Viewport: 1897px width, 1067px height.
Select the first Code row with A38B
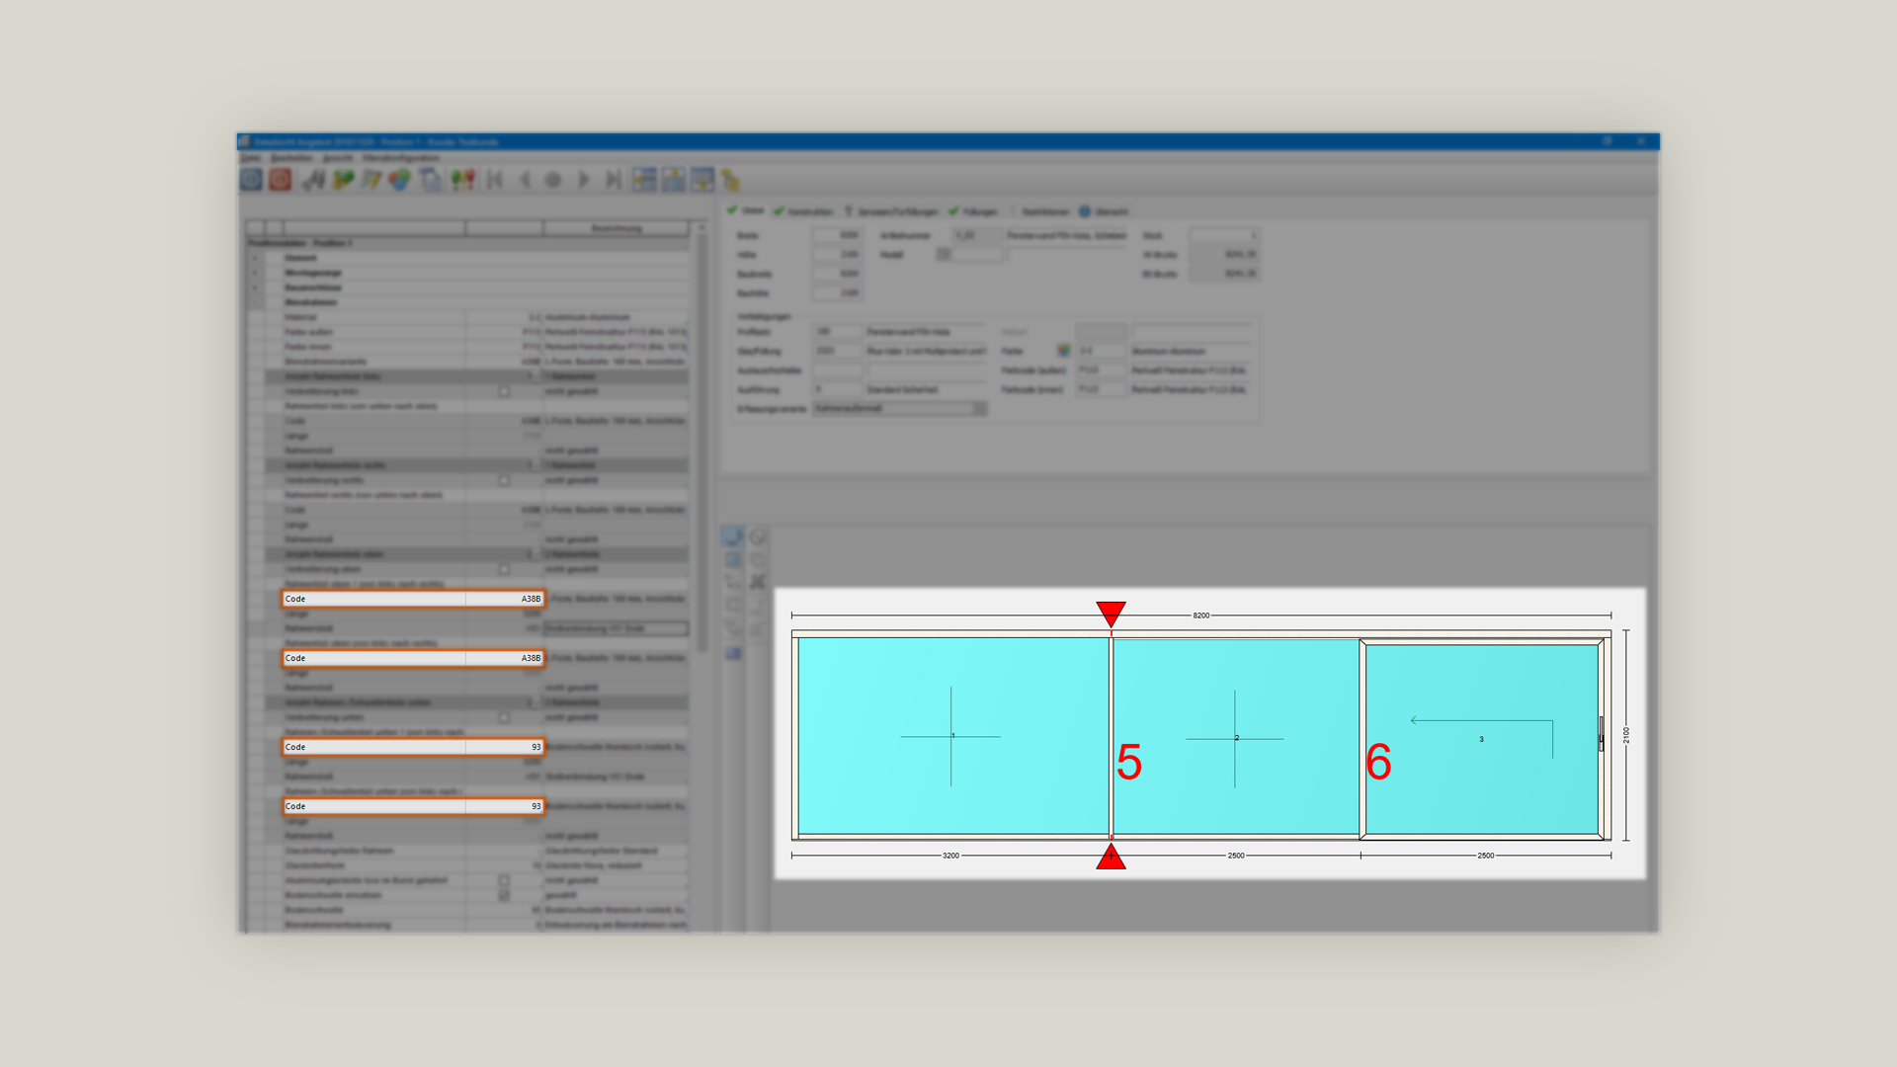413,599
